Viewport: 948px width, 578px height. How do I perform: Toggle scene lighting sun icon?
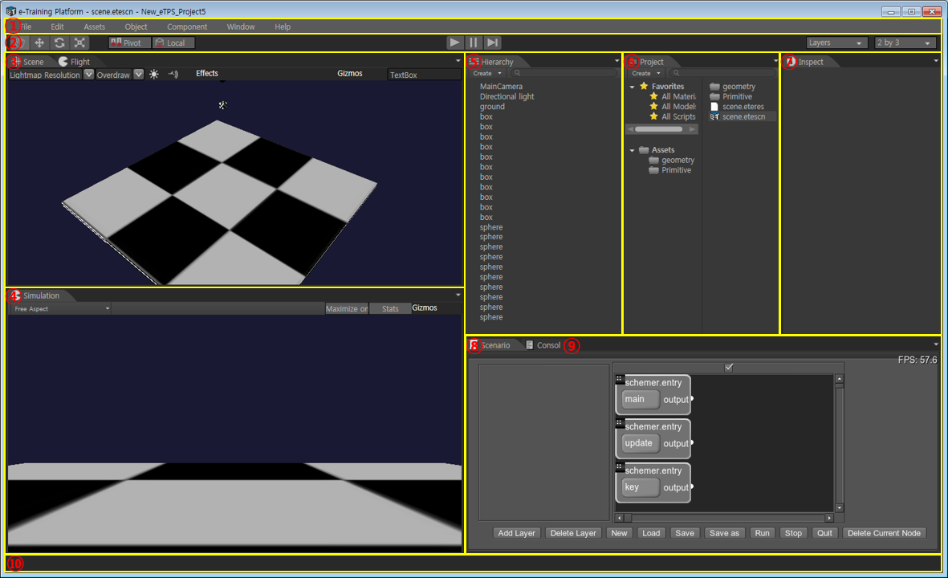click(x=153, y=74)
